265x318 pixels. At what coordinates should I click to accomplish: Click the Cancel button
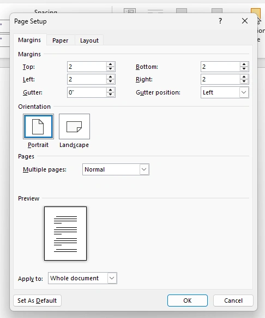pyautogui.click(x=233, y=301)
